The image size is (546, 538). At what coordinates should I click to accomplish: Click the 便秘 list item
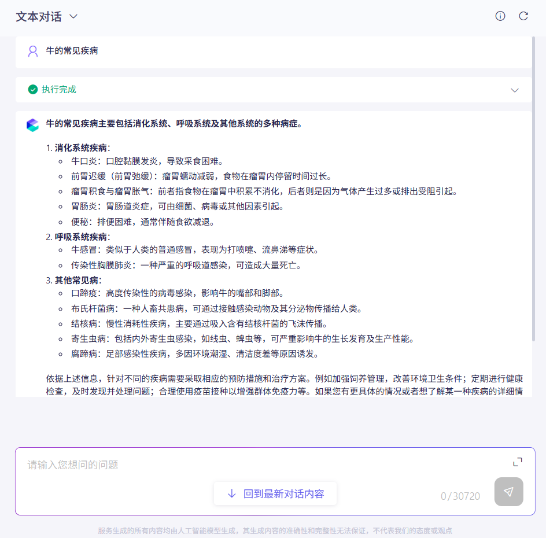143,222
